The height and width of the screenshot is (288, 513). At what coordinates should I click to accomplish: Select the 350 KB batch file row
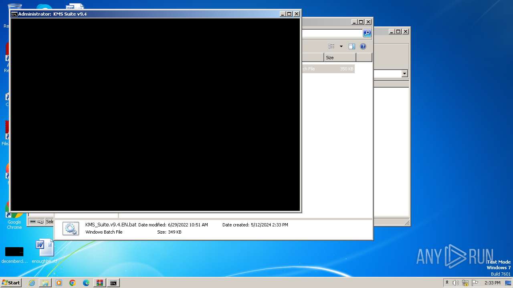tap(328, 69)
